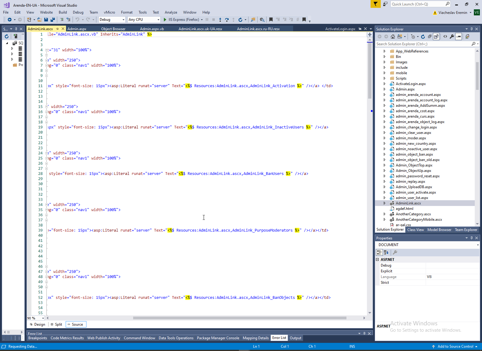
Task: Click Add to Source Control in status bar
Action: [455, 346]
